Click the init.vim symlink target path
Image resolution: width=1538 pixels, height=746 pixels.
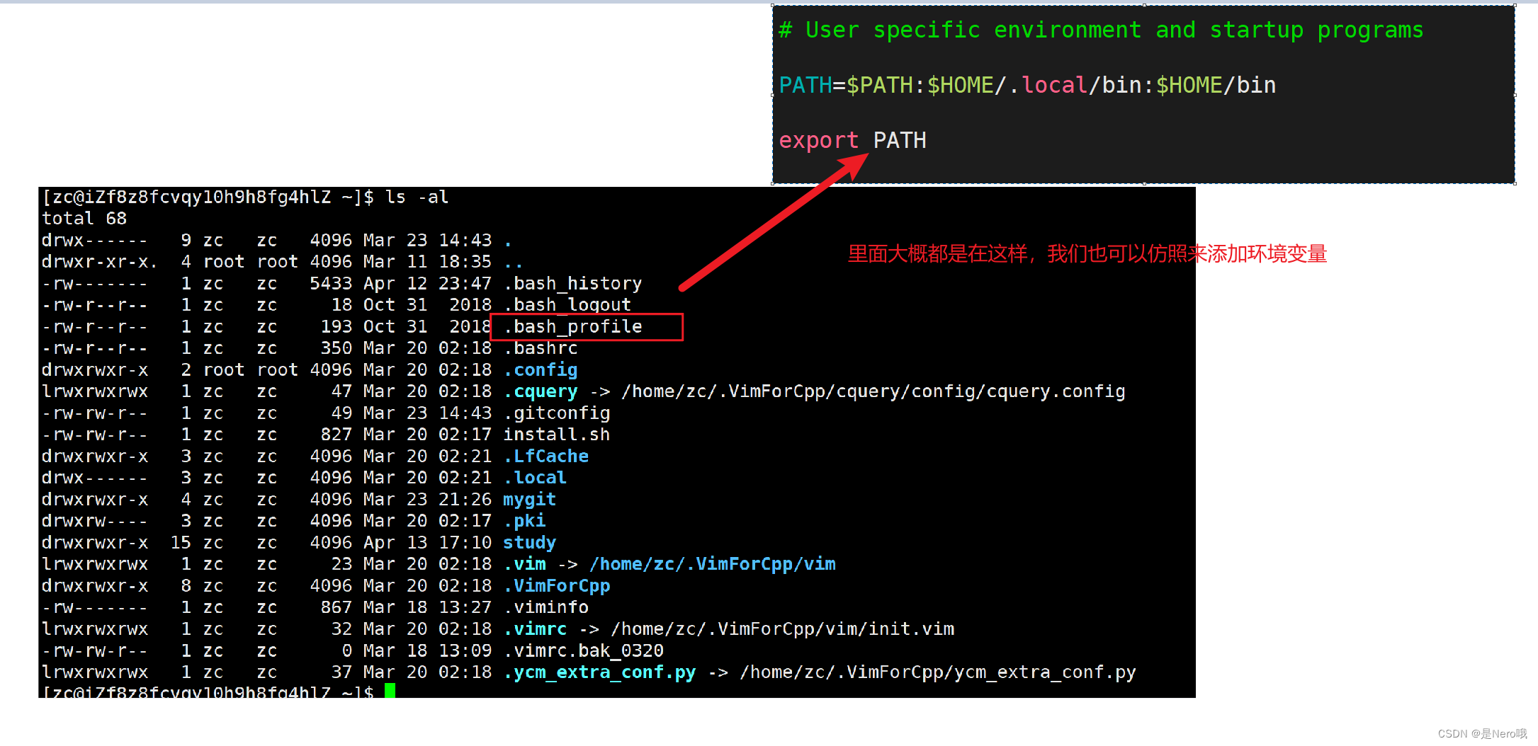pyautogui.click(x=783, y=629)
